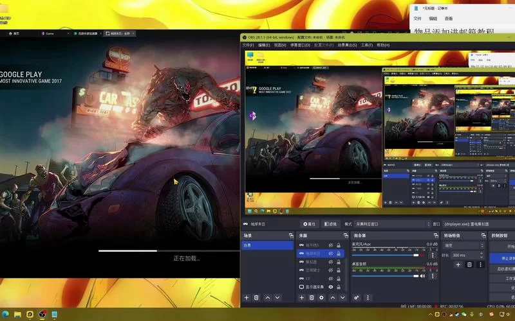Viewport: 515px width, 321px height.
Task: Select the CF source row
Action: (321, 279)
